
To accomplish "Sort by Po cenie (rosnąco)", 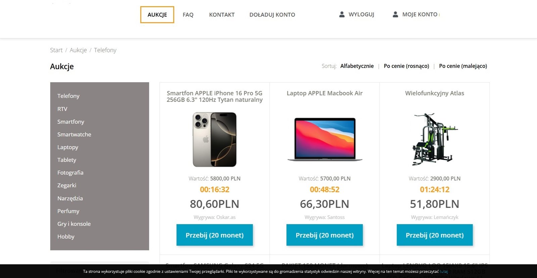I will [x=406, y=66].
